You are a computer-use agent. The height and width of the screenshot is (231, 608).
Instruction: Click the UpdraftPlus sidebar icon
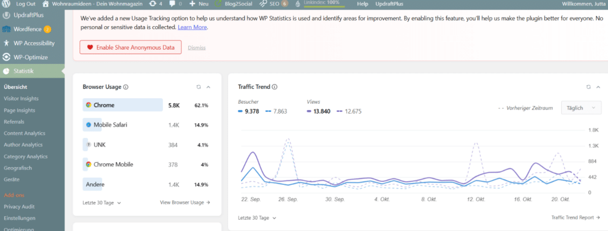click(6, 15)
